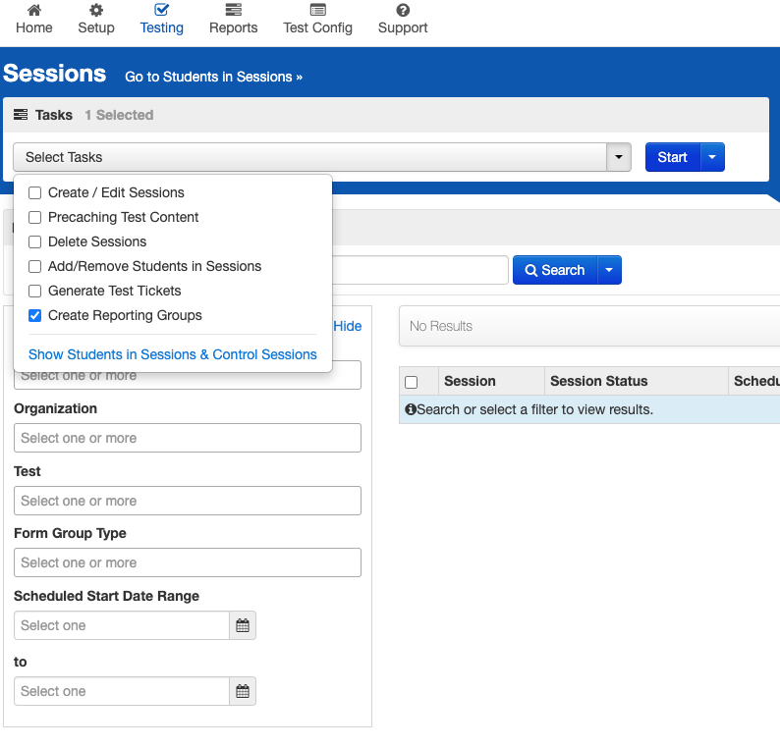The image size is (780, 748).
Task: Expand the arrow beside the Start button
Action: (712, 157)
